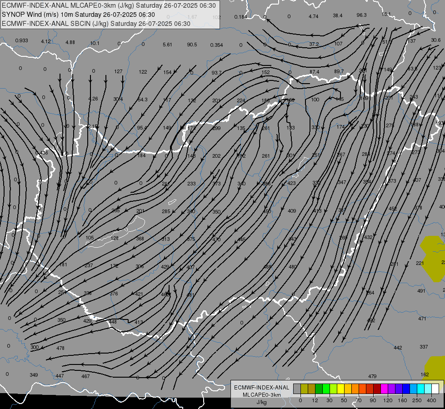This screenshot has width=445, height=409.
Task: Click the 50 tick label on the legend
Action: point(344,400)
